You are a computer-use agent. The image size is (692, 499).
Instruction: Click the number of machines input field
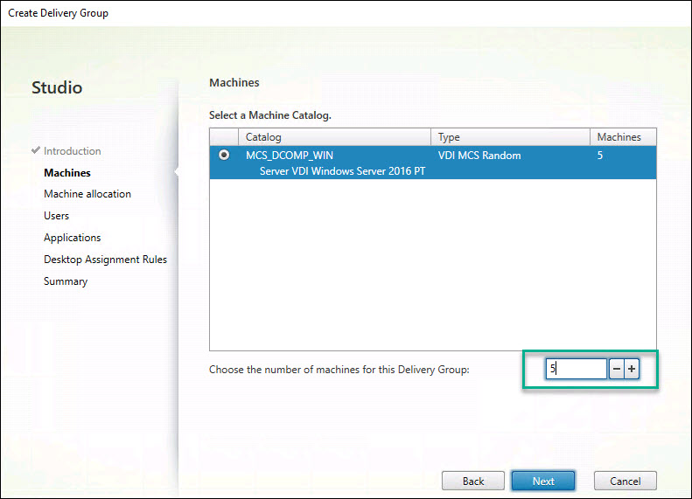(576, 370)
